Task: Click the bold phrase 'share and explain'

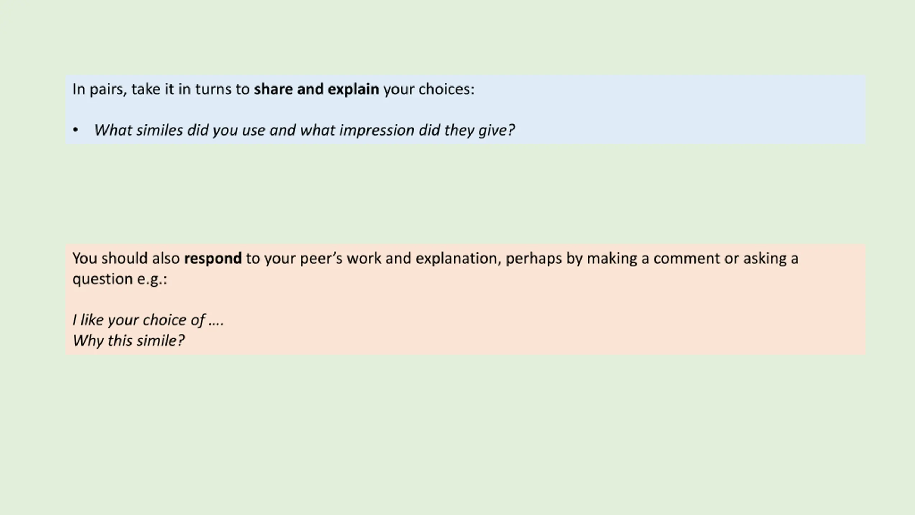Action: pos(316,89)
